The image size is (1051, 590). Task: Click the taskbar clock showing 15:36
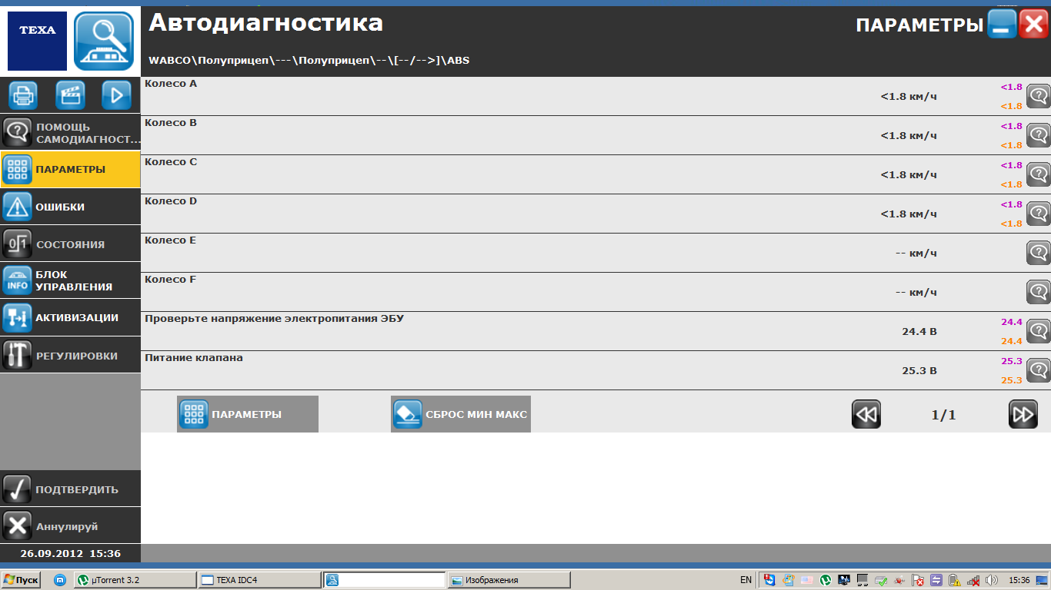pos(1019,580)
